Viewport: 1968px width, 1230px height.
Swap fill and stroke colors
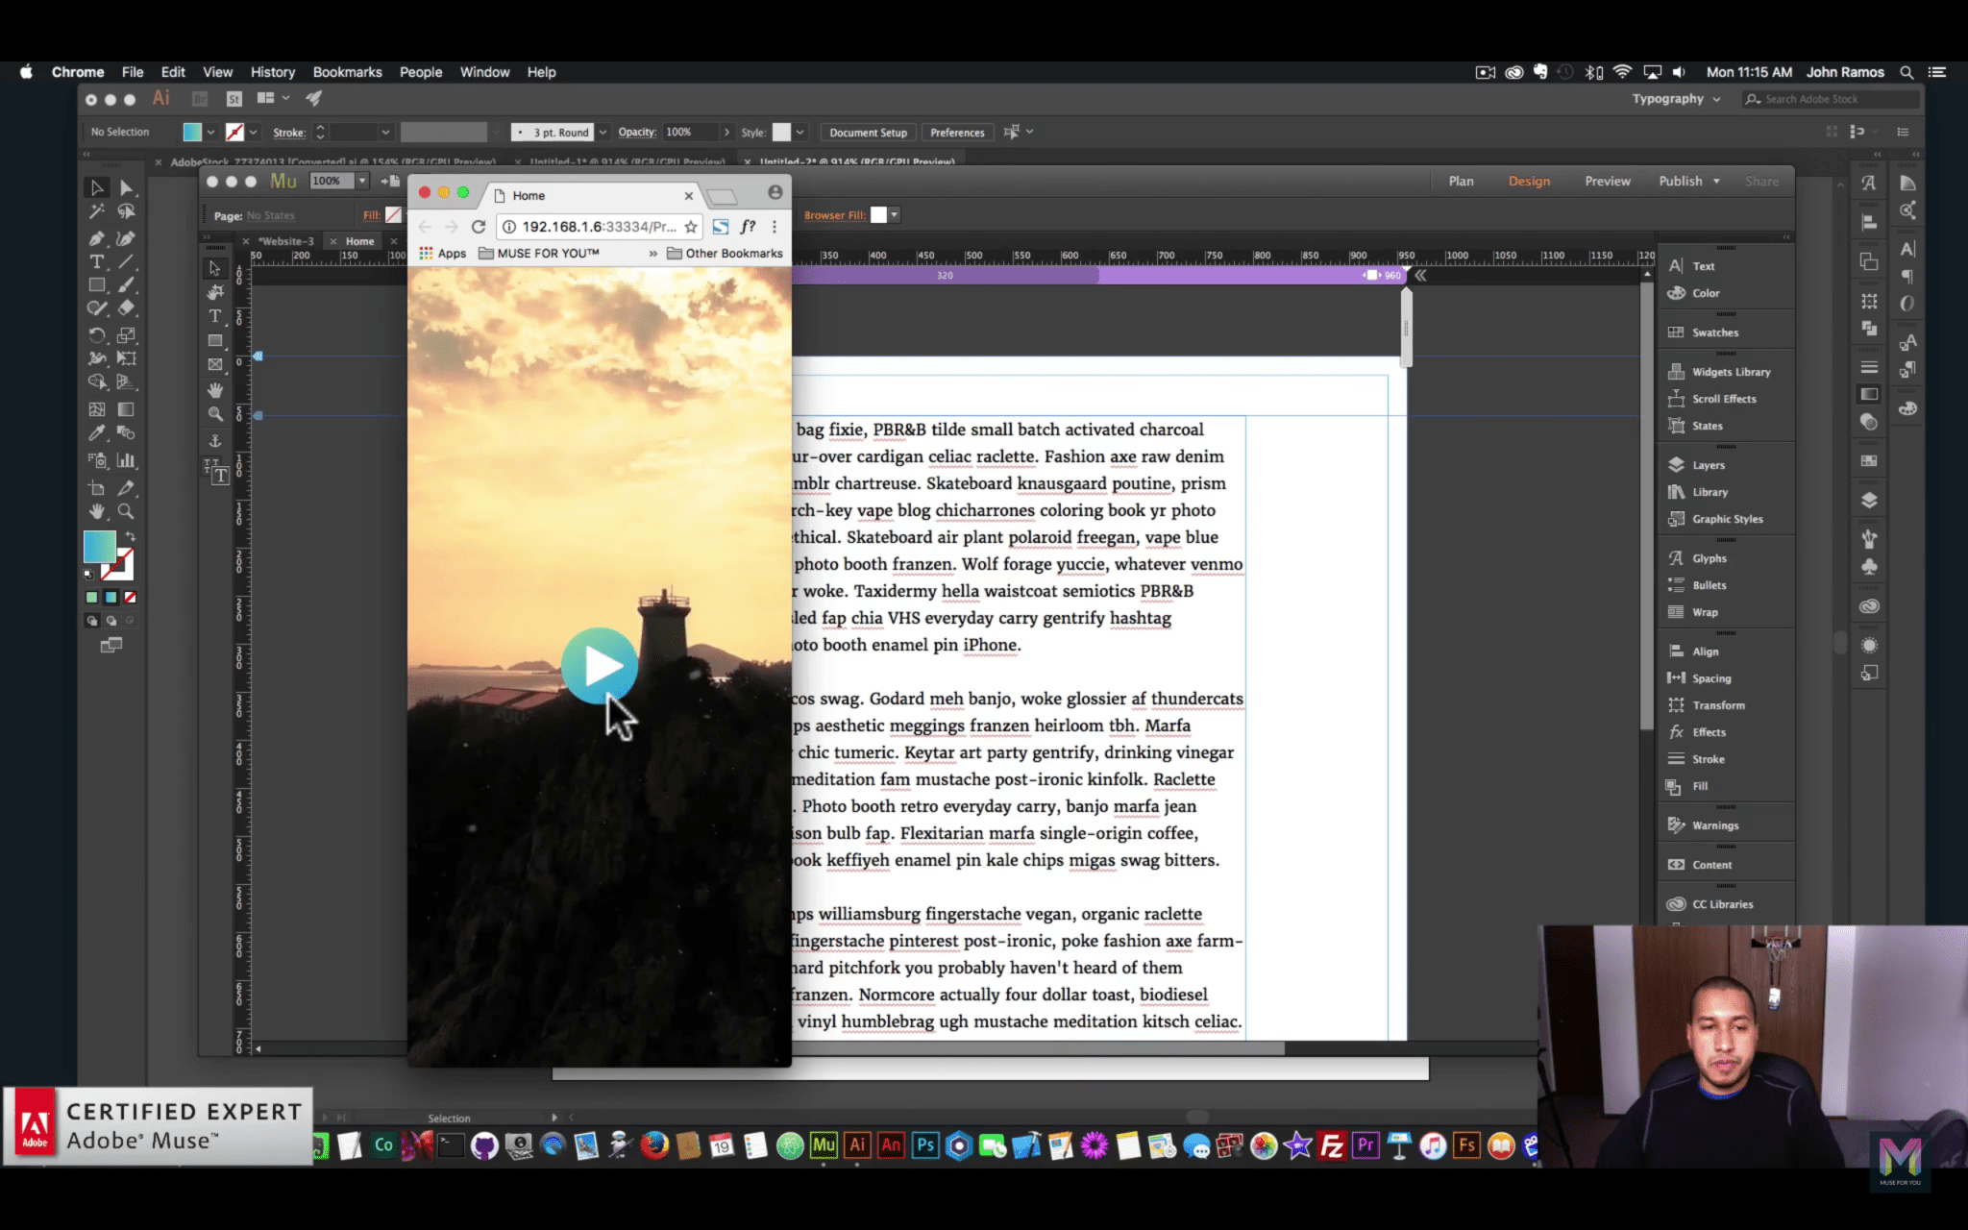(130, 536)
